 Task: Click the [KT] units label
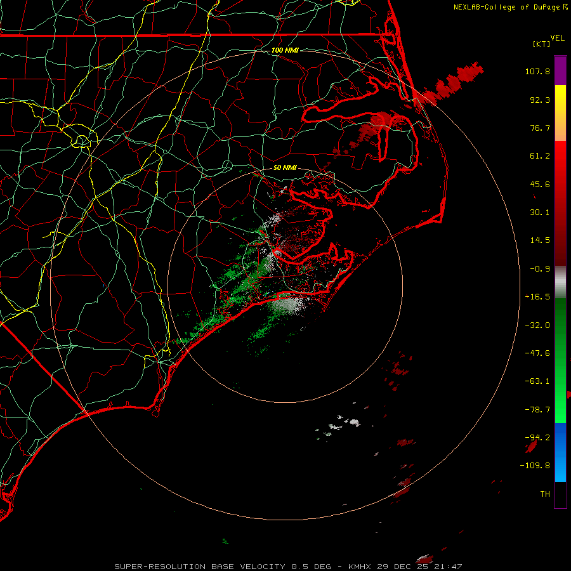point(542,44)
